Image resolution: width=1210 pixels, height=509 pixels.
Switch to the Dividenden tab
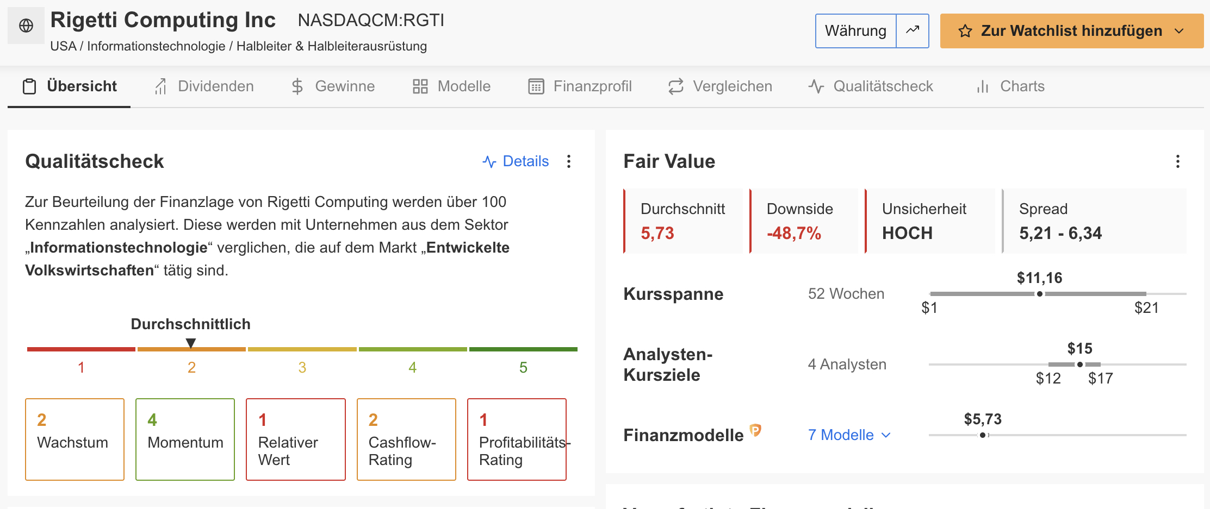click(204, 86)
